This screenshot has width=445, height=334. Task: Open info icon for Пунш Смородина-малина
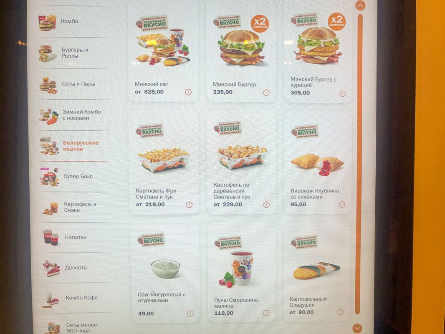[x=265, y=313]
